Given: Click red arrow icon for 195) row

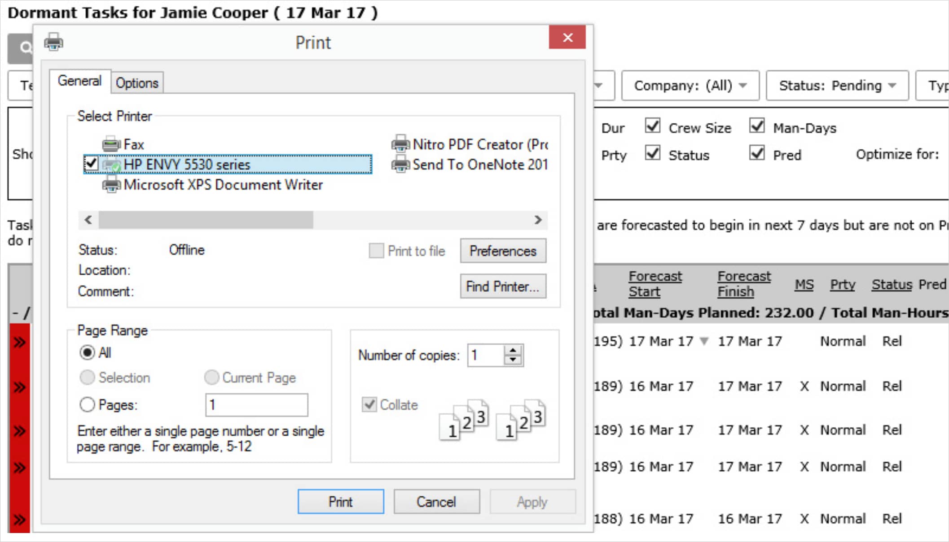Looking at the screenshot, I should pos(19,343).
